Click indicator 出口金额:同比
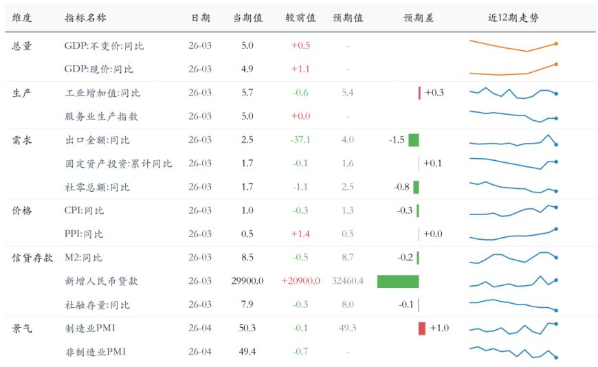Viewport: 598px width, 367px height. [x=98, y=140]
